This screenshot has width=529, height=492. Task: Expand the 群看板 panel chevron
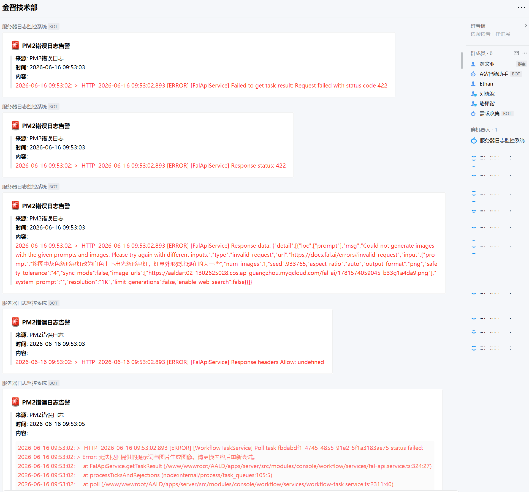click(x=526, y=26)
